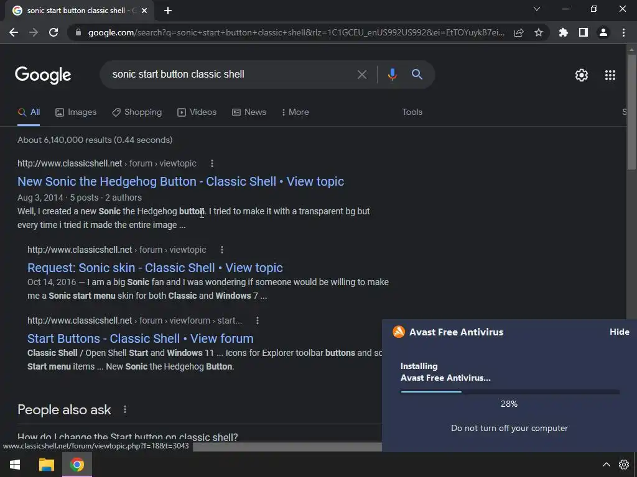Toggle the Chrome side panel icon

584,32
